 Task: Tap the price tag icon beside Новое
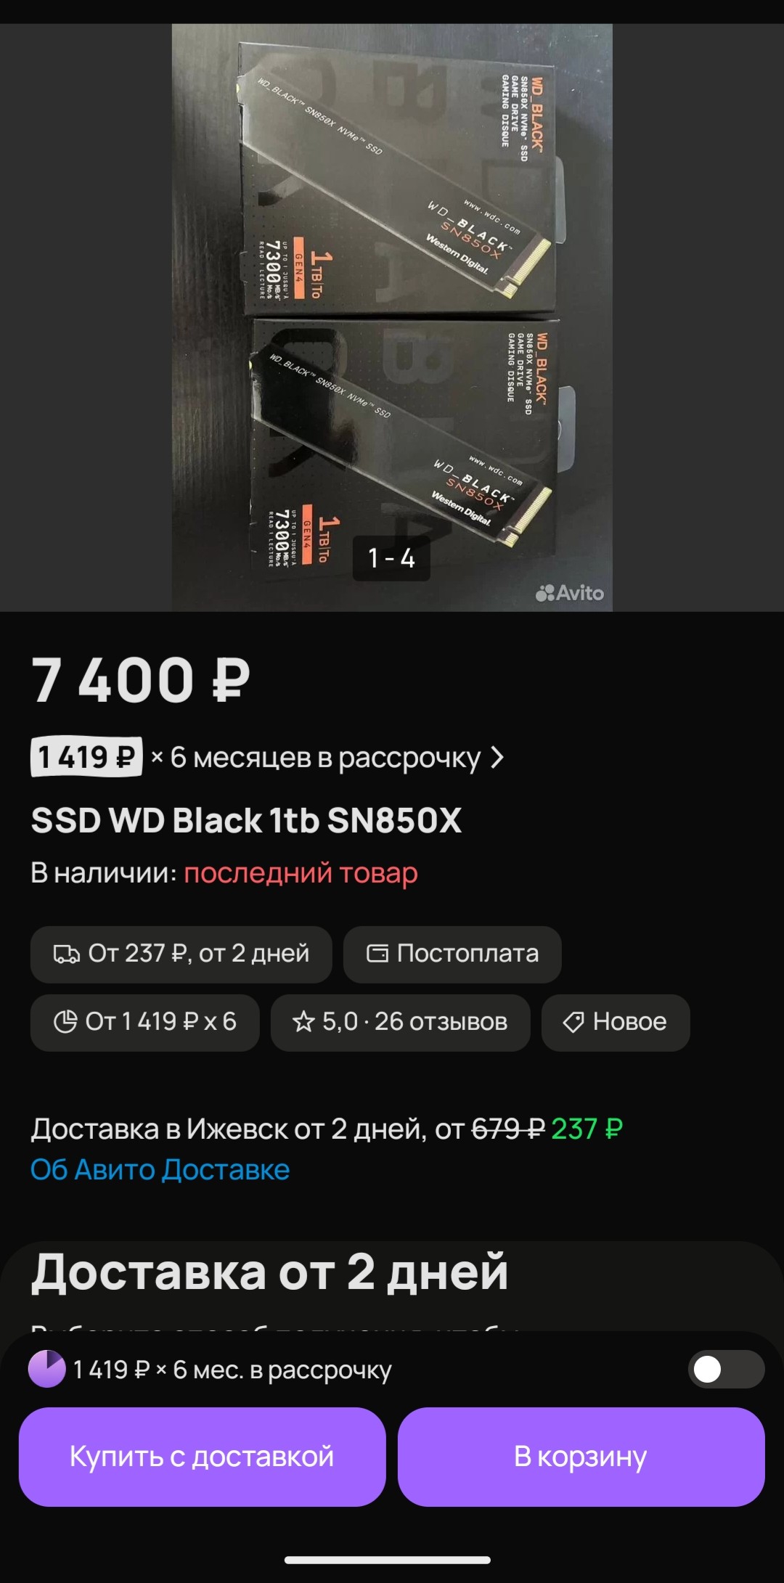(573, 1022)
